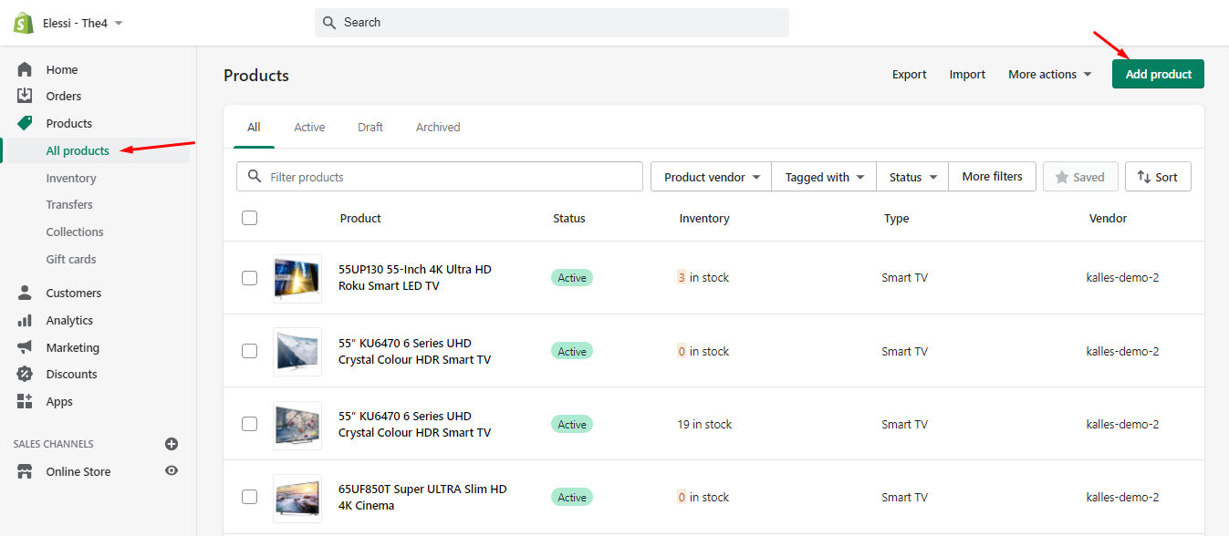
Task: View Online Store with eye icon
Action: 171,471
